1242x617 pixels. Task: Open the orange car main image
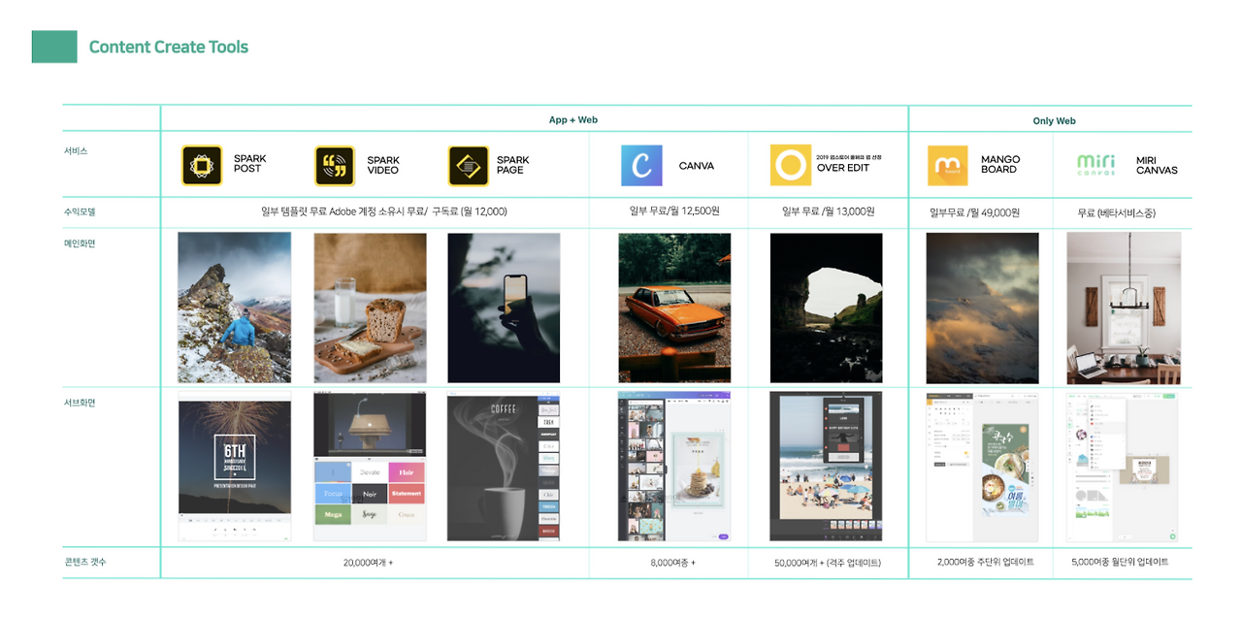(x=674, y=308)
